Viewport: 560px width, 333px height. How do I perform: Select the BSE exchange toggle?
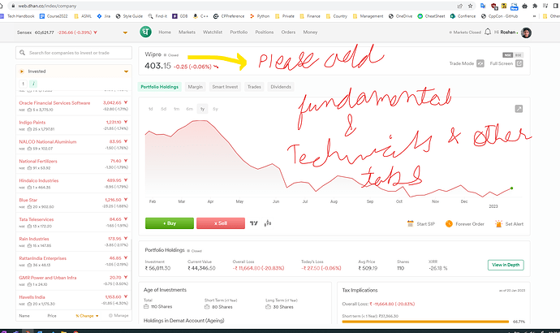(x=519, y=55)
